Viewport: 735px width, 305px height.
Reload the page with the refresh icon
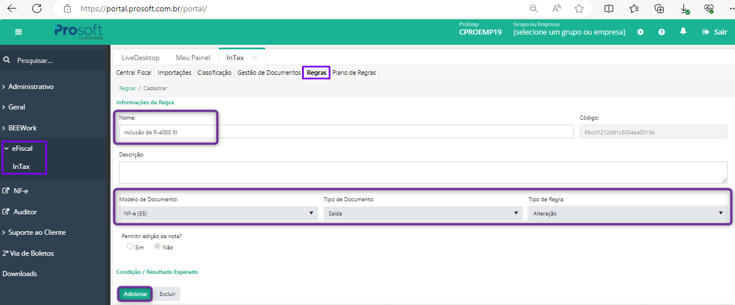coord(37,9)
